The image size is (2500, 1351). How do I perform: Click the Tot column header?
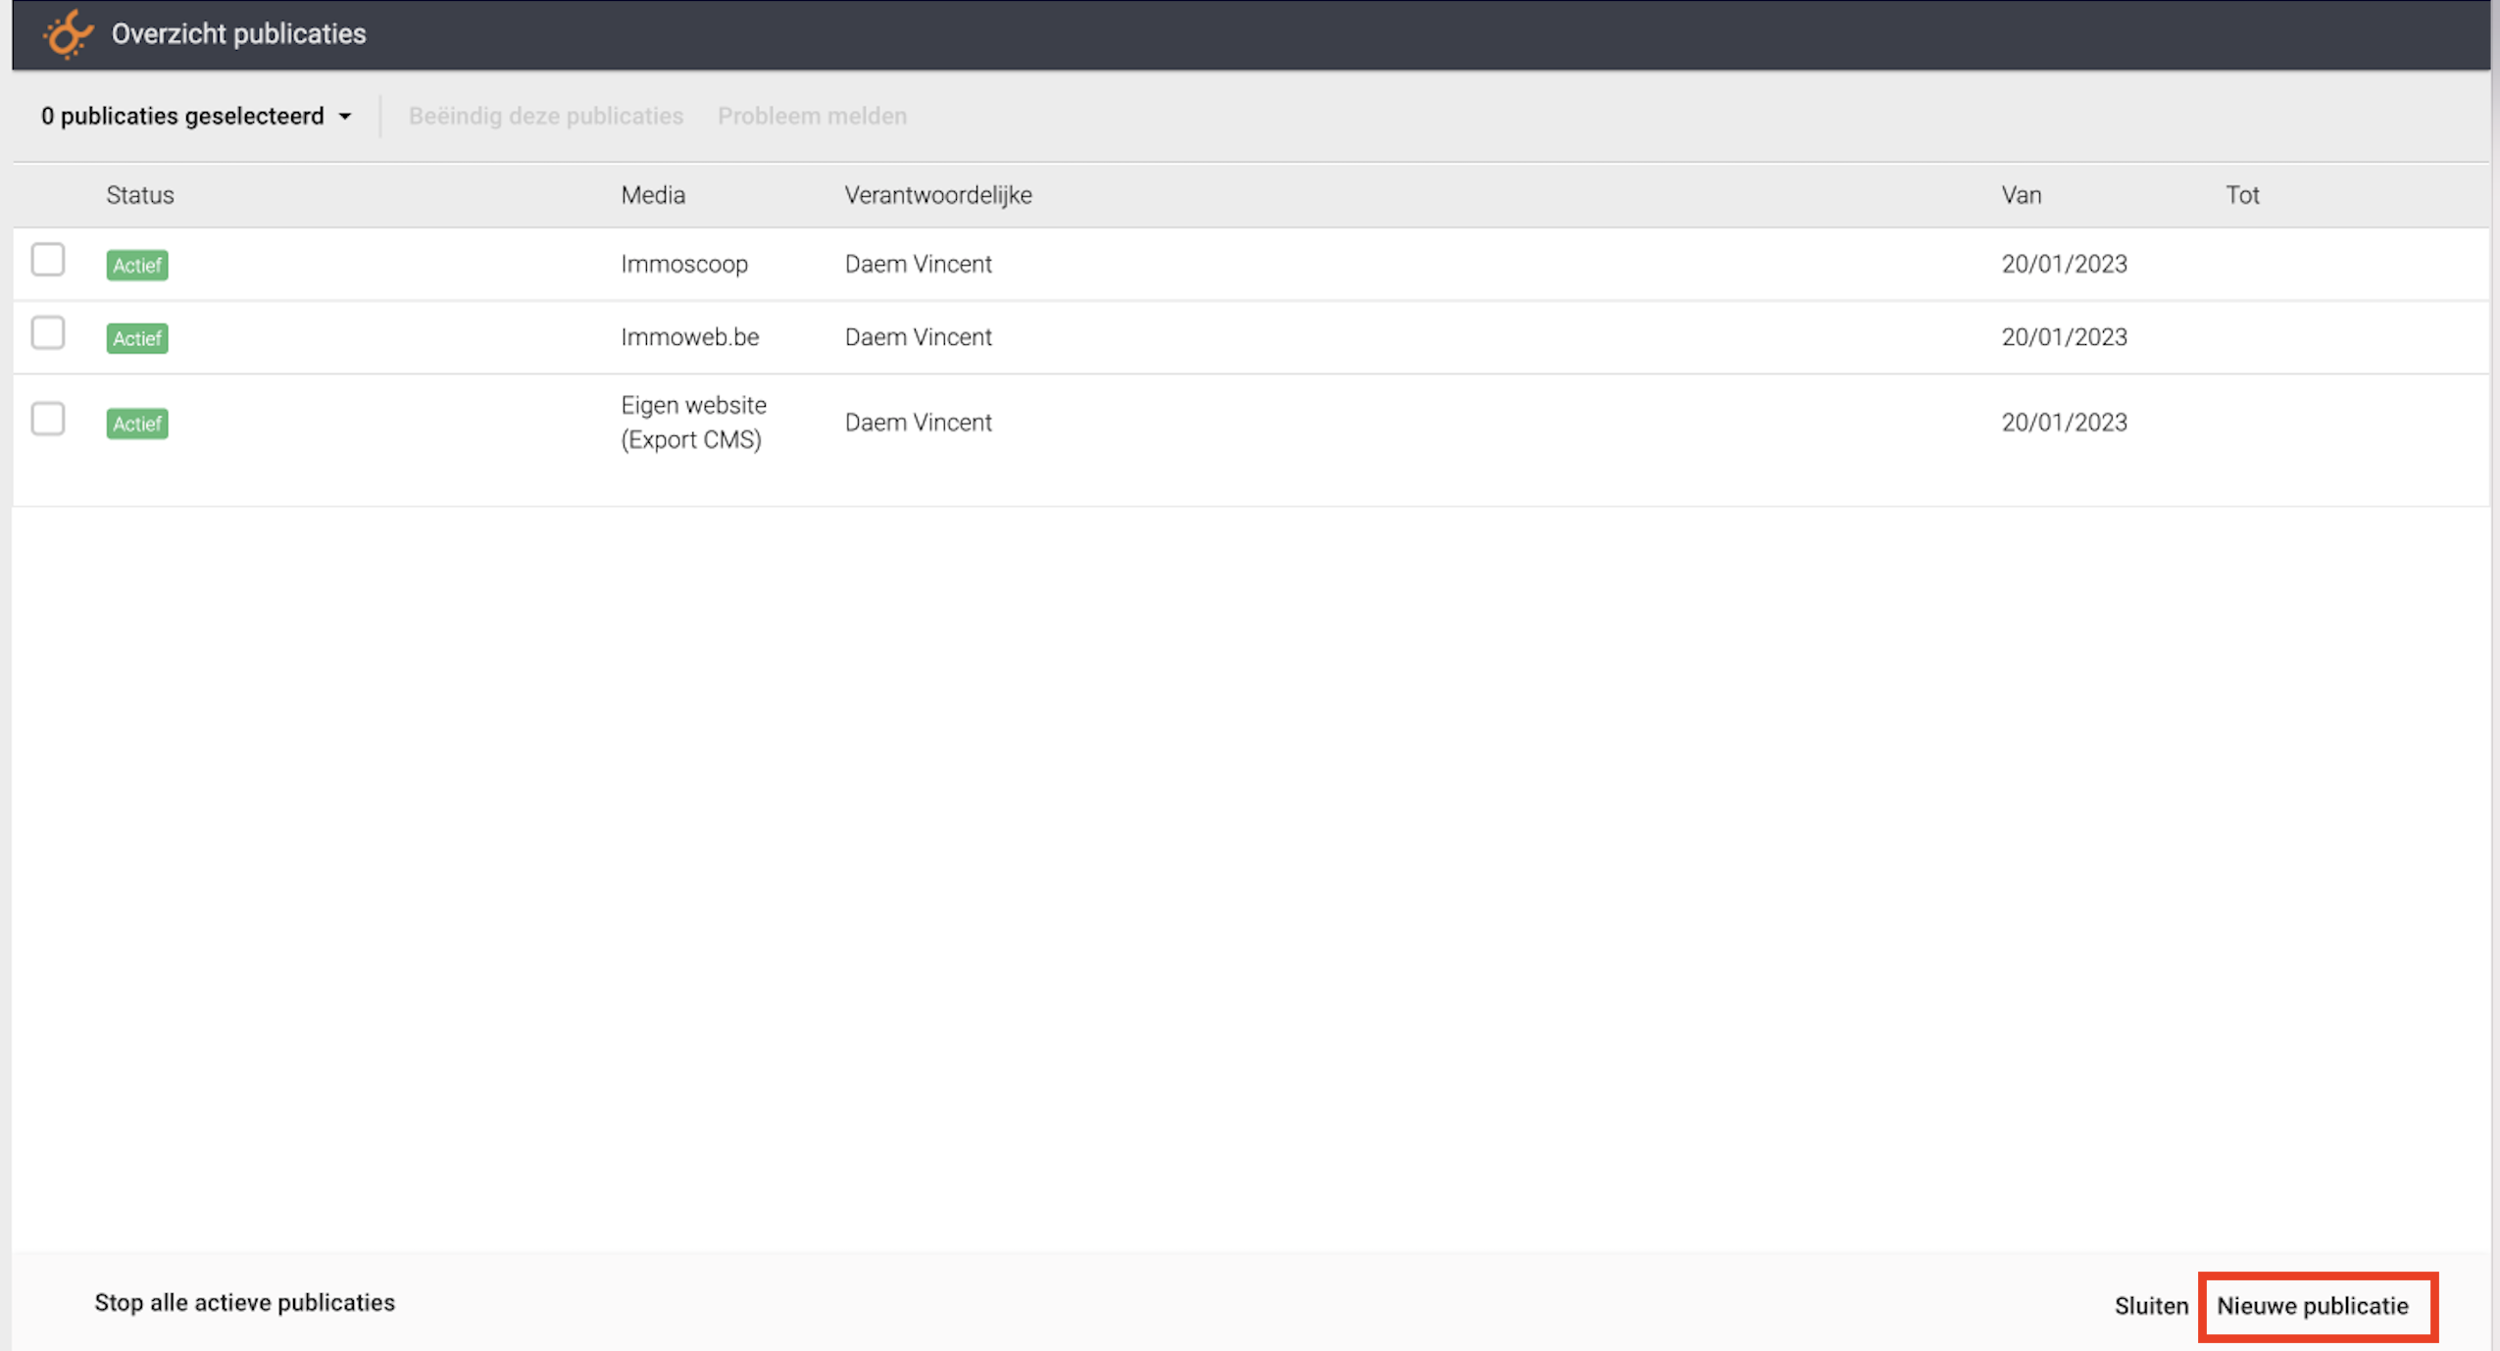2242,195
